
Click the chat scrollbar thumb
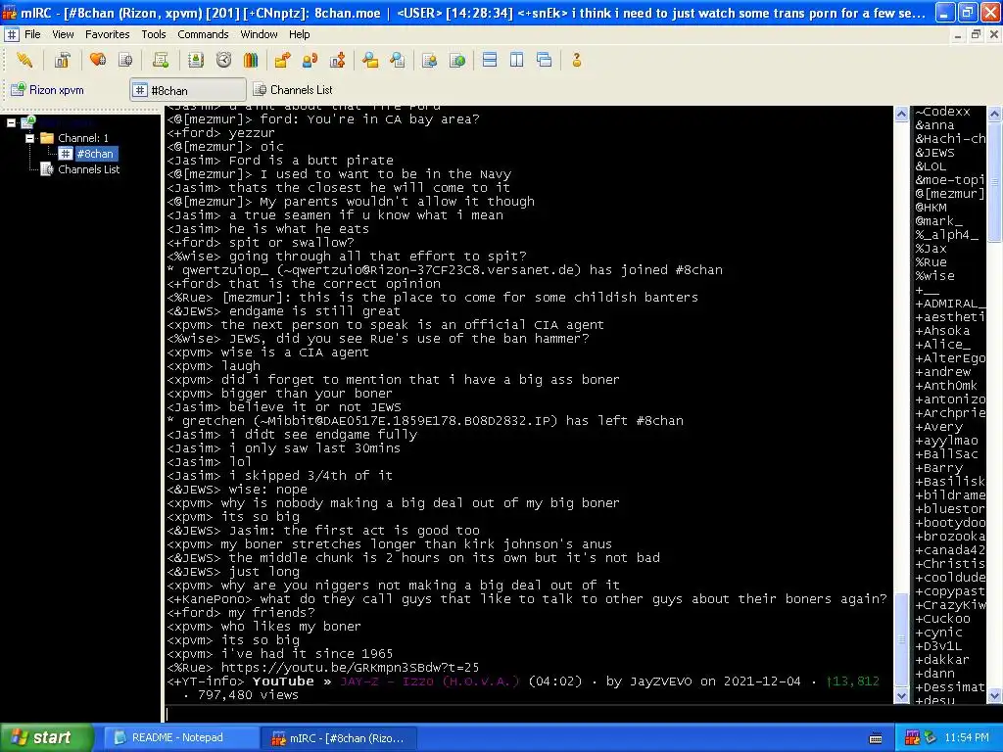point(901,639)
